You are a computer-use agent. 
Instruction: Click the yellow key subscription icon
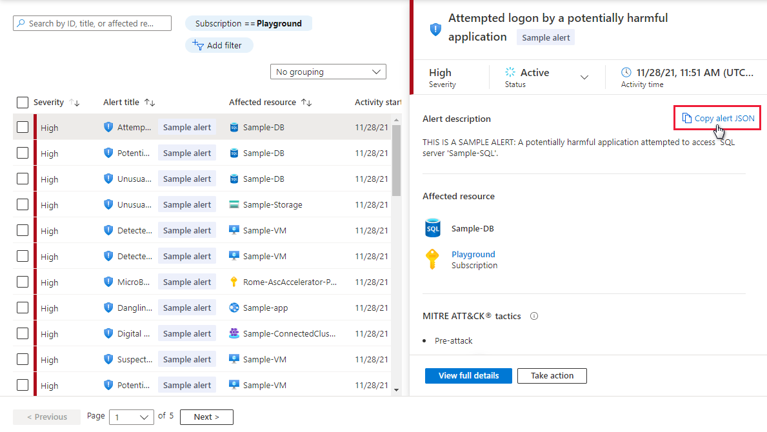coord(433,259)
